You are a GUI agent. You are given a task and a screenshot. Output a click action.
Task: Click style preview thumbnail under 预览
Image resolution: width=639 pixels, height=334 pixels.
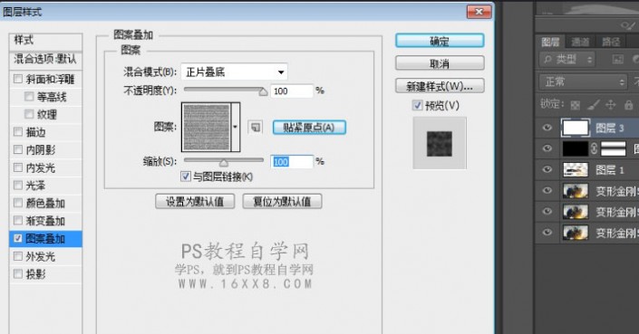(440, 143)
